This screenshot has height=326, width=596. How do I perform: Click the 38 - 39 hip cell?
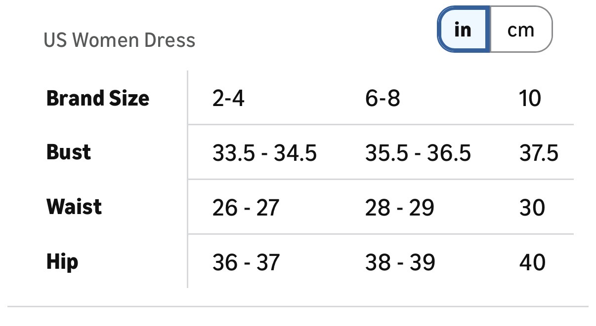[400, 262]
